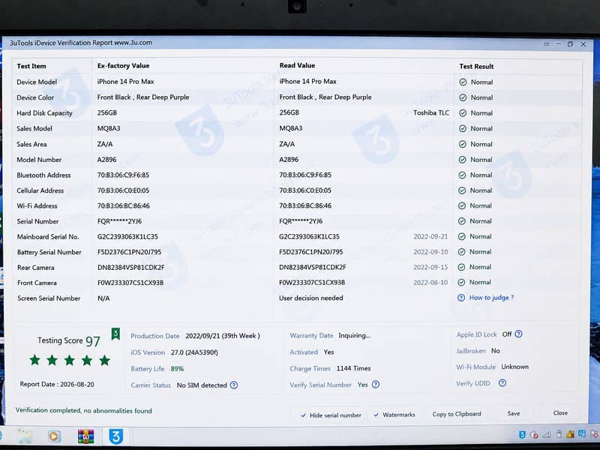Click Verification completed status message
The image size is (600, 450).
84,410
